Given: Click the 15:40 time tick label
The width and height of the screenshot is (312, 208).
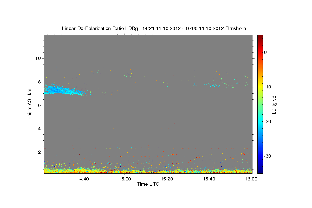Looking at the screenshot, I should point(209,179).
